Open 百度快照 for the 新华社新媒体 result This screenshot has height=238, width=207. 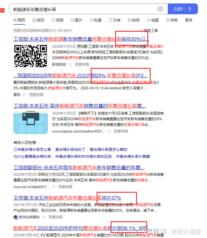coord(56,217)
